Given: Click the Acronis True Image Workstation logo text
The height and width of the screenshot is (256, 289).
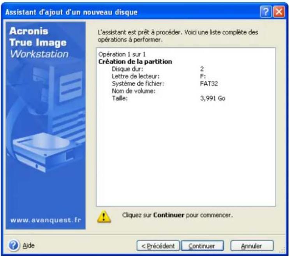Looking at the screenshot, I should click(39, 43).
